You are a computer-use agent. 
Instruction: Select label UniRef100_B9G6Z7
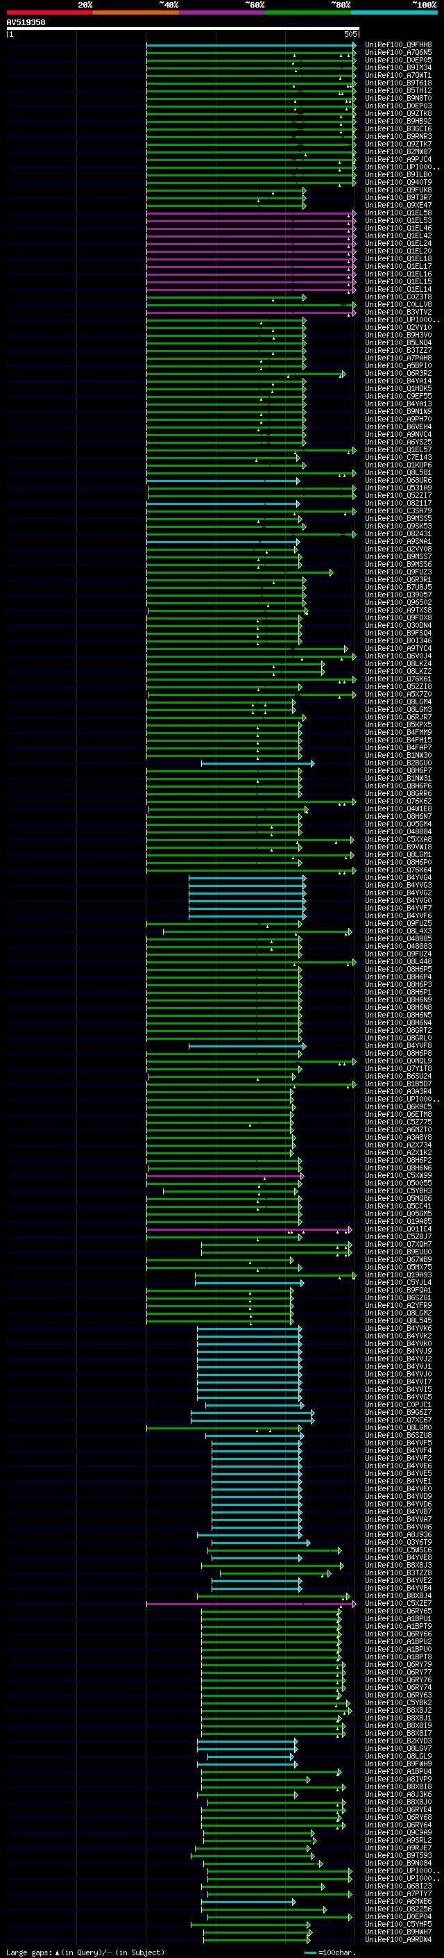coord(398,1412)
